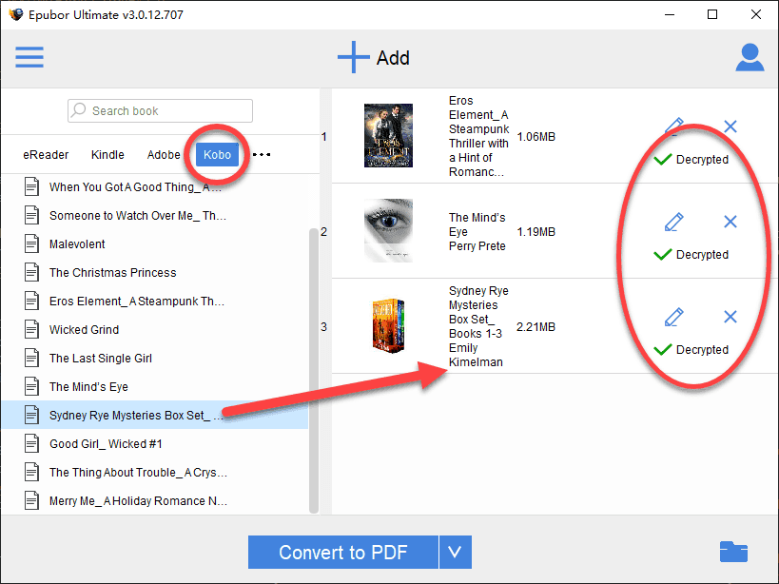Click file icon beside Malevolent
This screenshot has width=779, height=584.
point(31,243)
